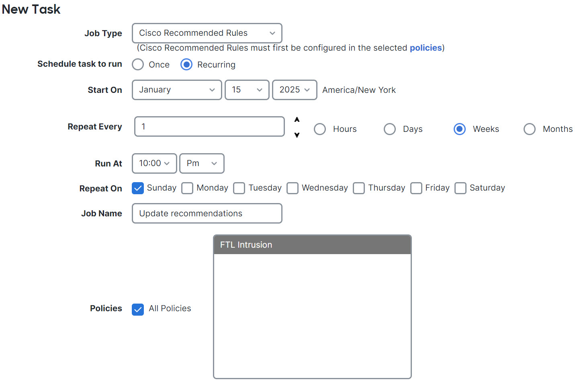This screenshot has width=575, height=384.
Task: Open the Job Type dropdown
Action: [207, 33]
